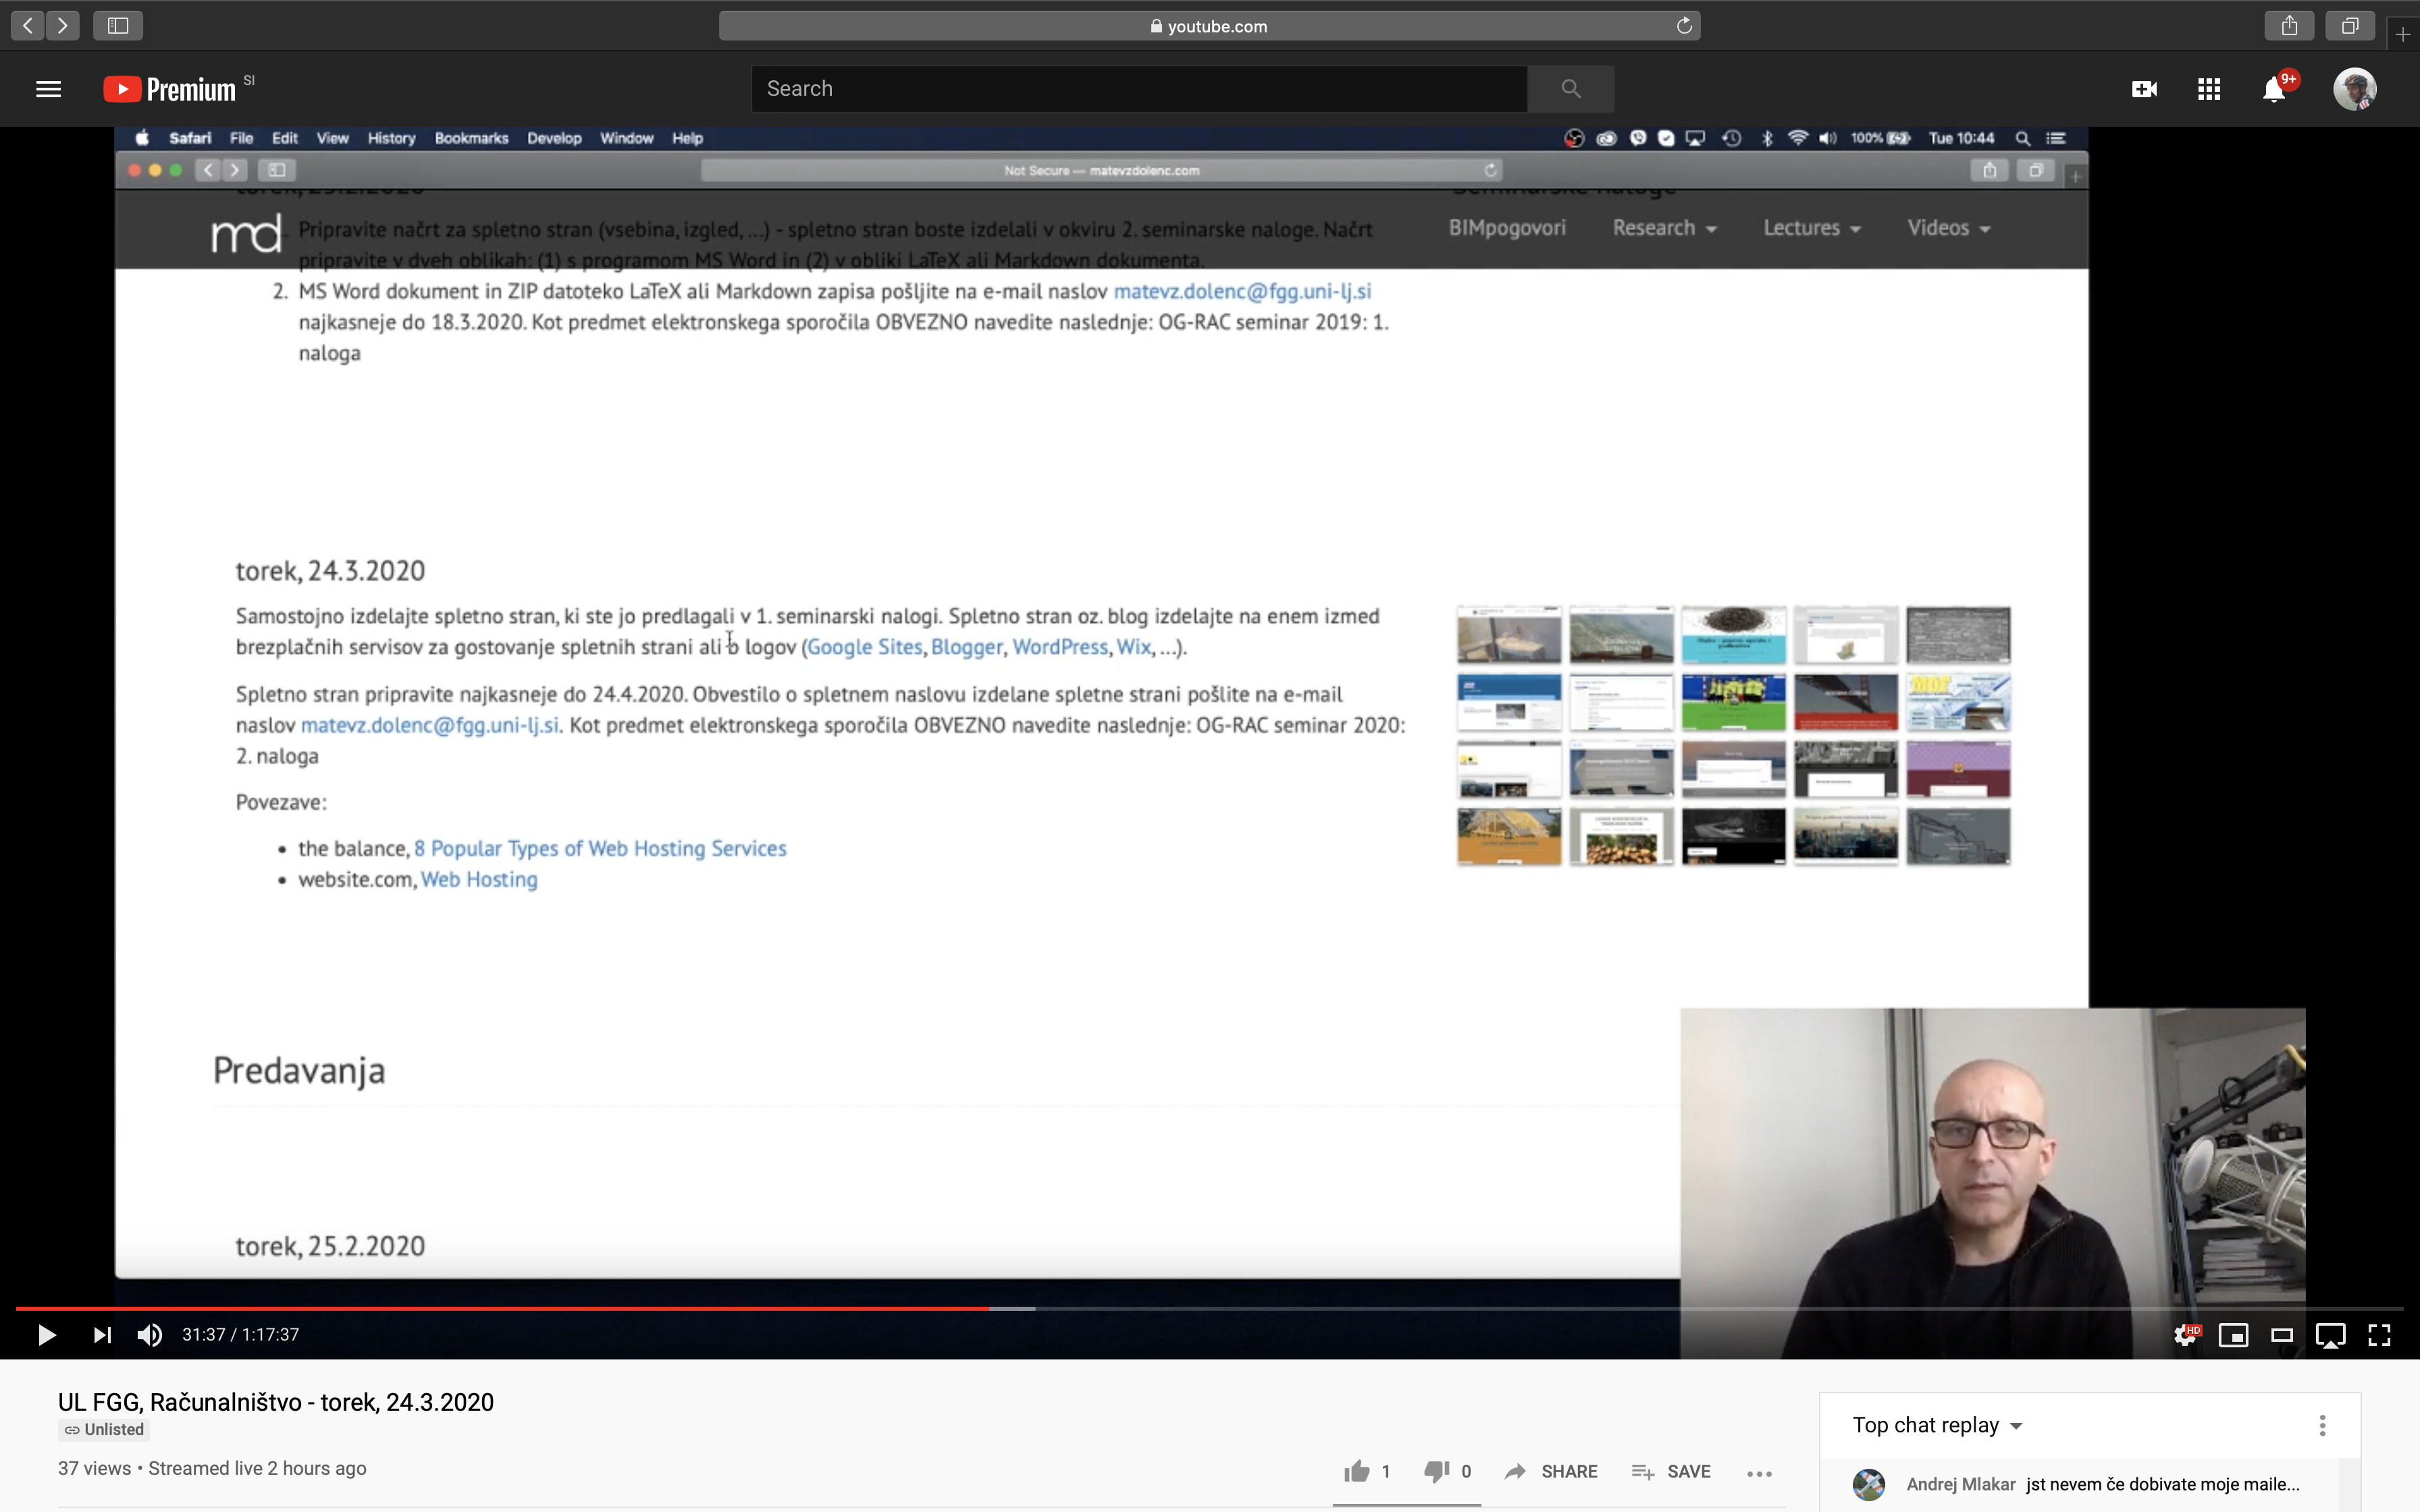Open YouTube guide hamburger menu
This screenshot has height=1512, width=2420.
48,89
